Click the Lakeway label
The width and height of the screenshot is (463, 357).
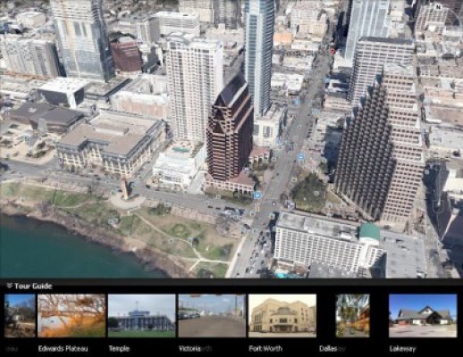(402, 348)
